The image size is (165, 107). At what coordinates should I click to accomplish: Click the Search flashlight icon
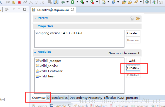coord(136,2)
